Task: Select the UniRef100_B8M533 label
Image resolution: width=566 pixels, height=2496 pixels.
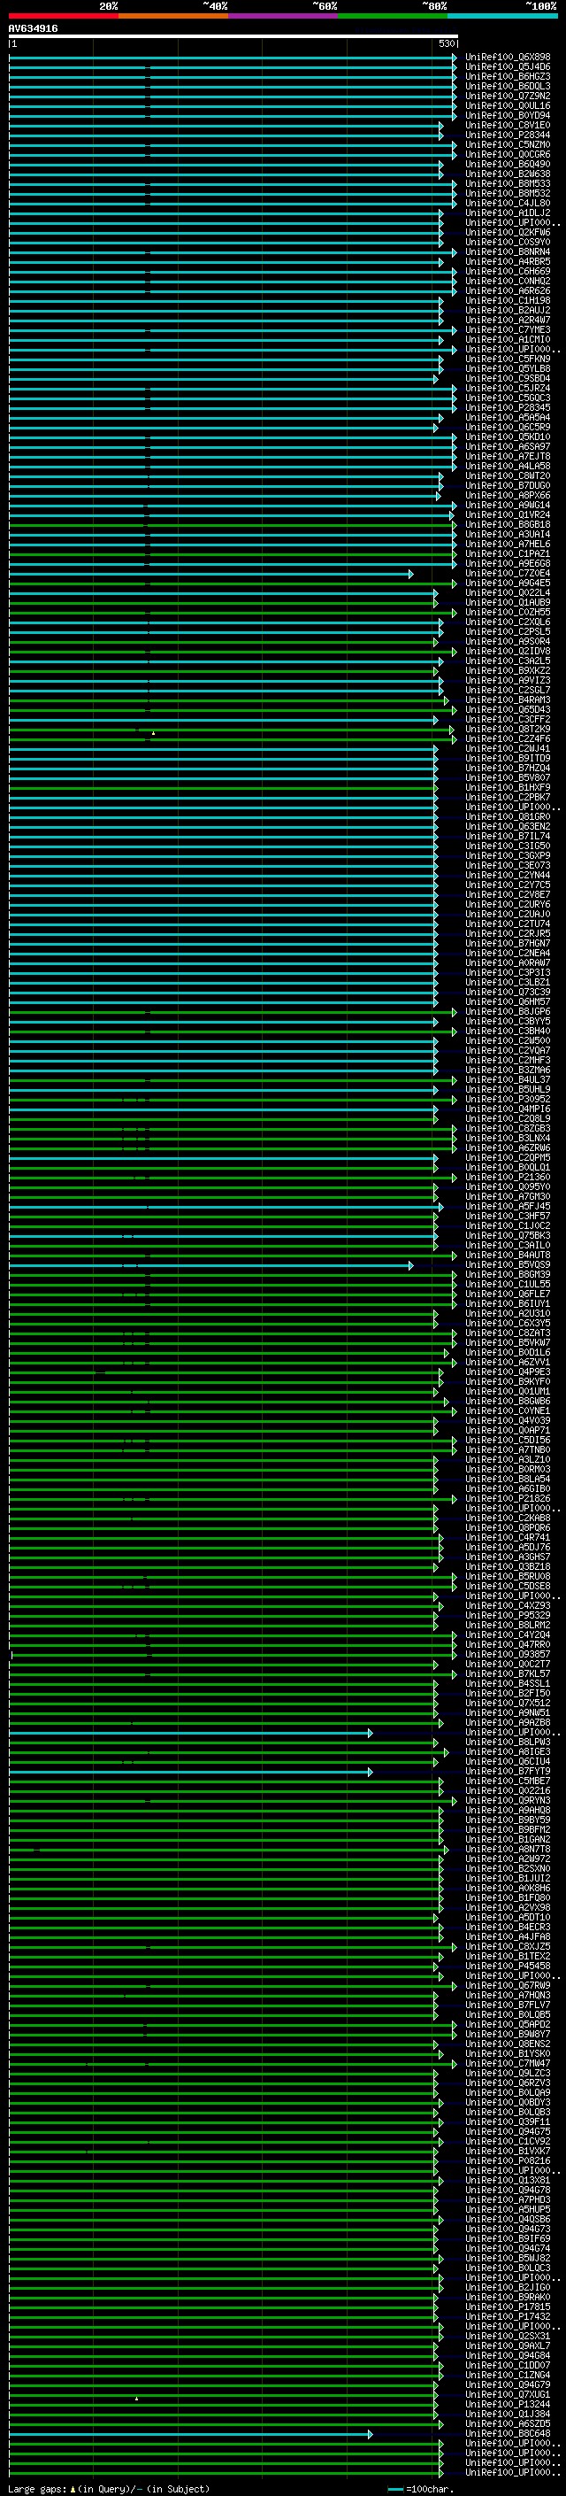Action: coord(508,184)
